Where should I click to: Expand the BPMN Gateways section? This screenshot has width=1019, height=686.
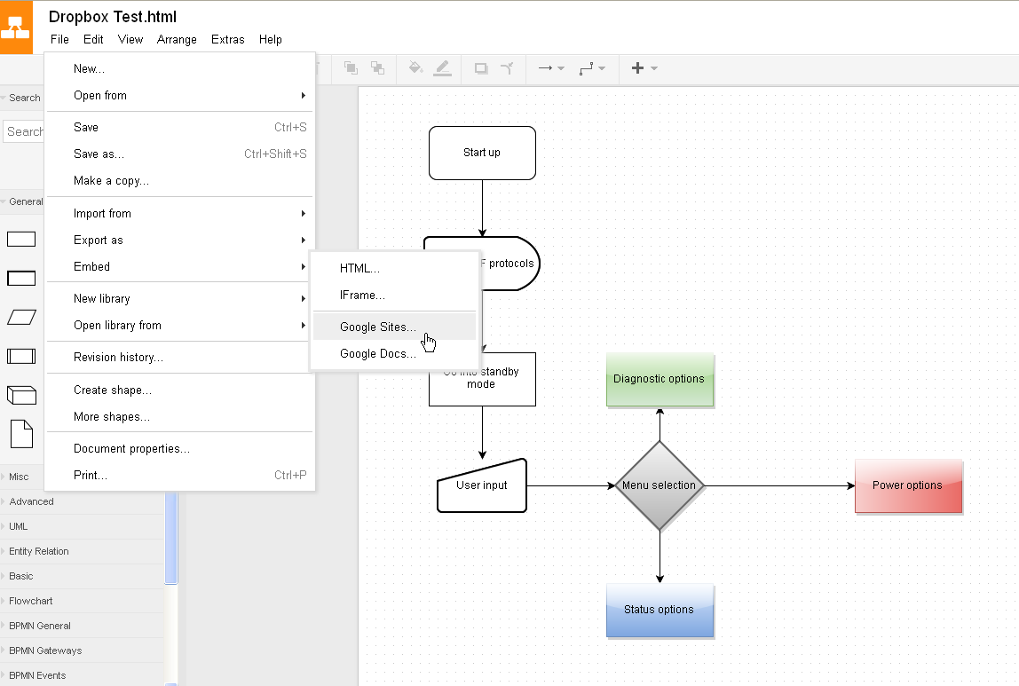[x=82, y=651]
